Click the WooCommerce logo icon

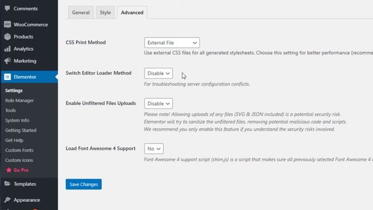[8, 24]
